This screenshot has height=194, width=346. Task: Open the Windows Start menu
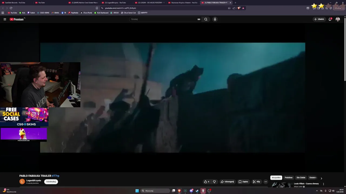(137, 191)
